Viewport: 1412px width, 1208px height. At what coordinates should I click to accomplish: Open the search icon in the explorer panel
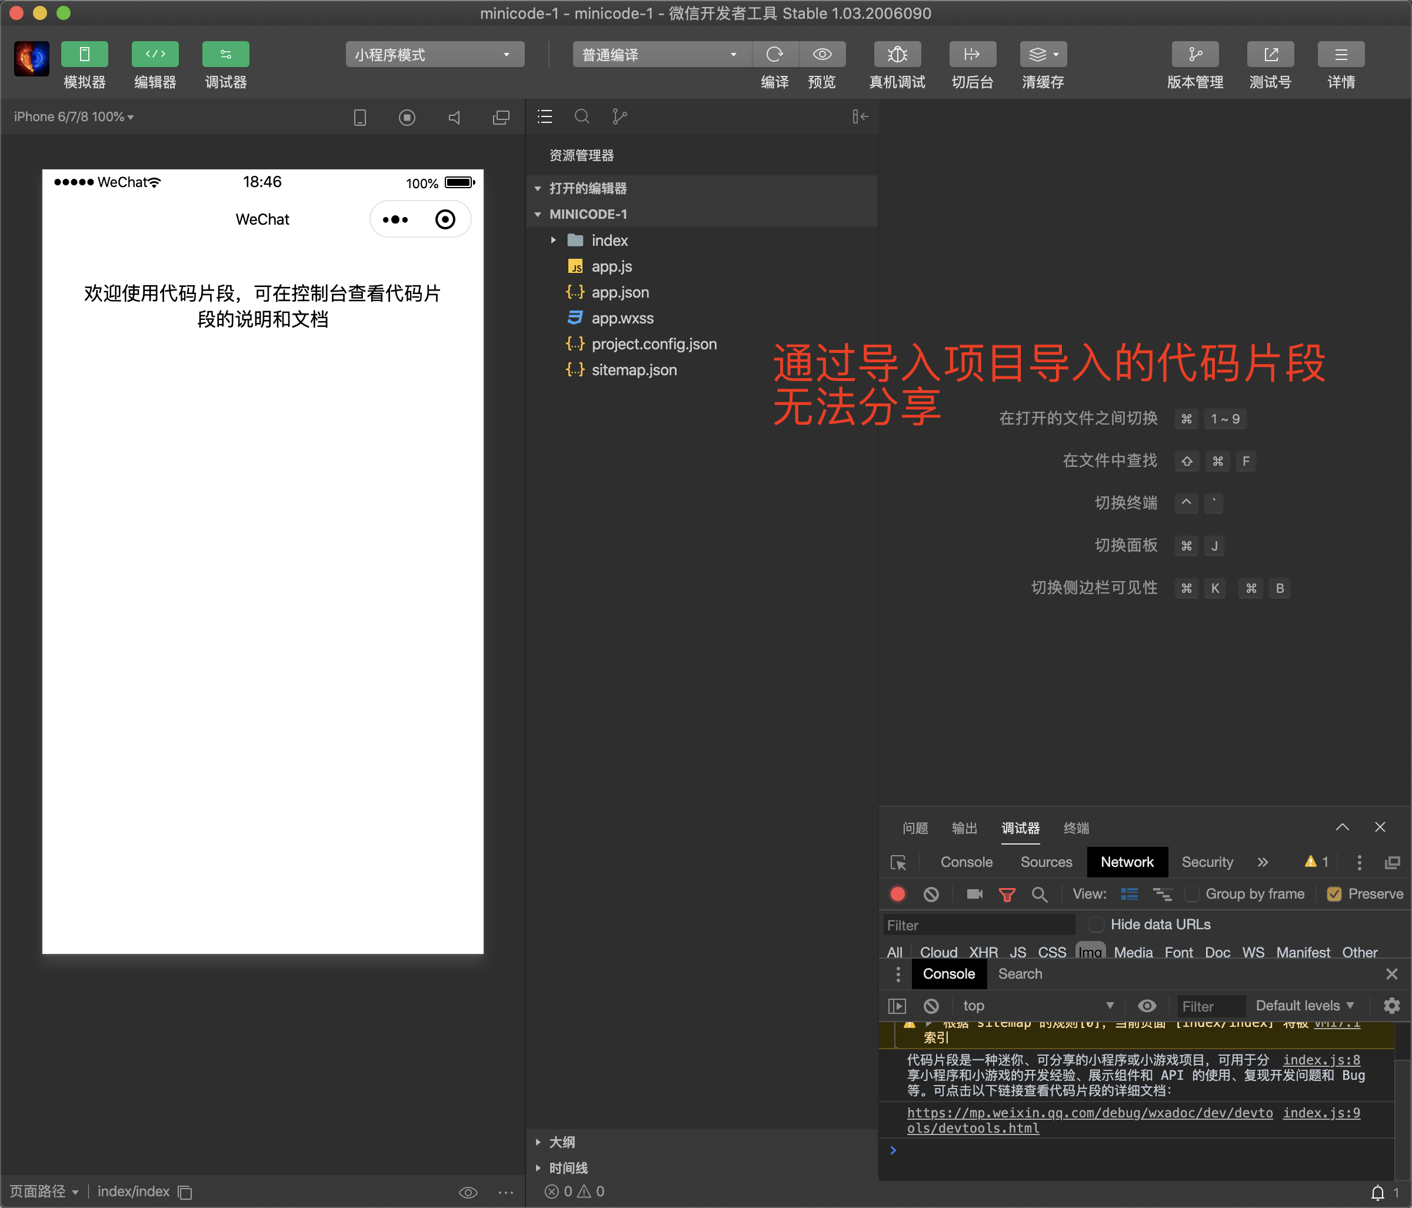pos(581,117)
